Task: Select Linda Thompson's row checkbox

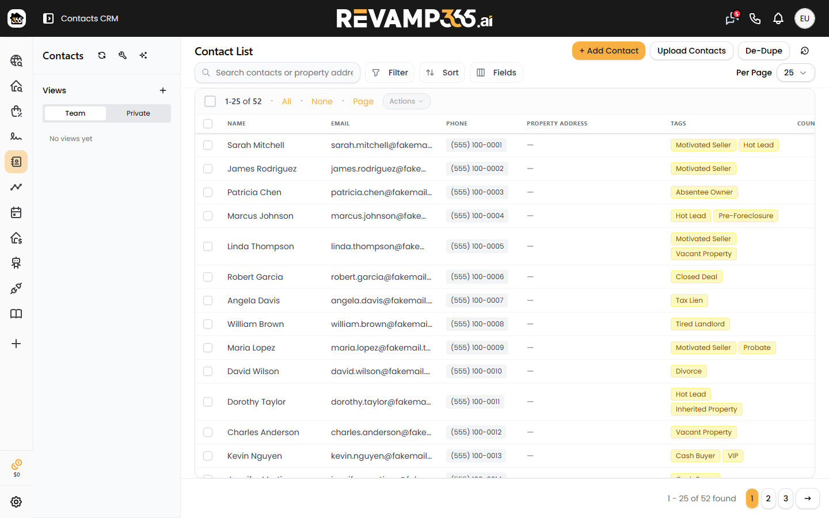Action: 208,246
